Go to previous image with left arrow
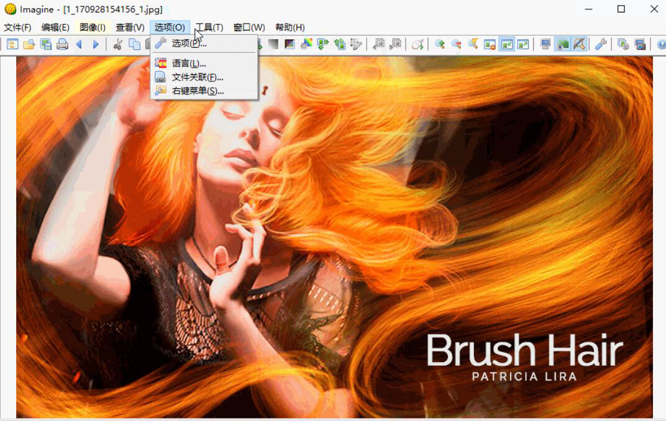This screenshot has height=421, width=666. tap(79, 44)
